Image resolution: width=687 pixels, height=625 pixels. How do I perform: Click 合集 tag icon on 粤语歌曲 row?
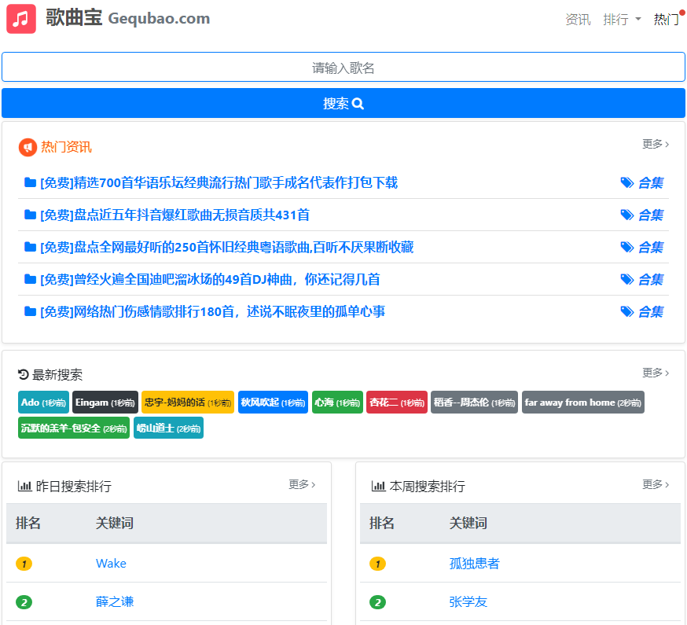tap(627, 248)
